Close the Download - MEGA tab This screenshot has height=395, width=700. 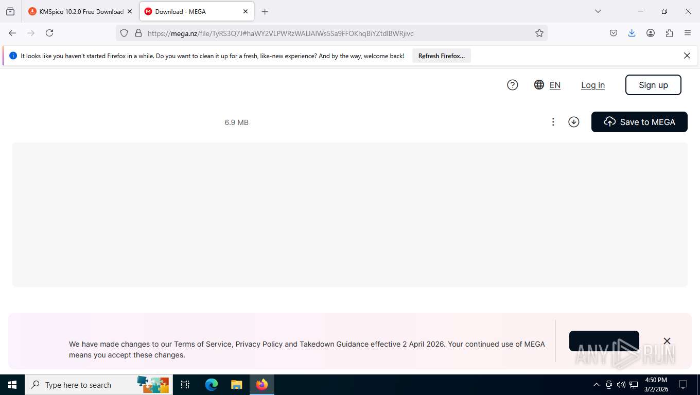(246, 11)
